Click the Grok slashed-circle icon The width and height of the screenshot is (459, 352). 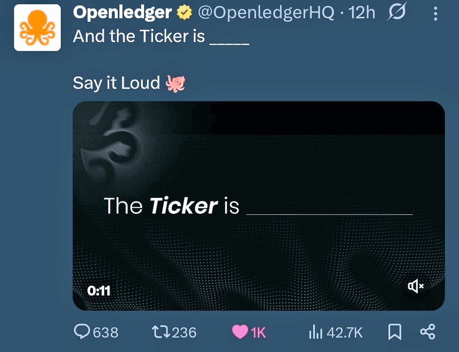(x=397, y=12)
